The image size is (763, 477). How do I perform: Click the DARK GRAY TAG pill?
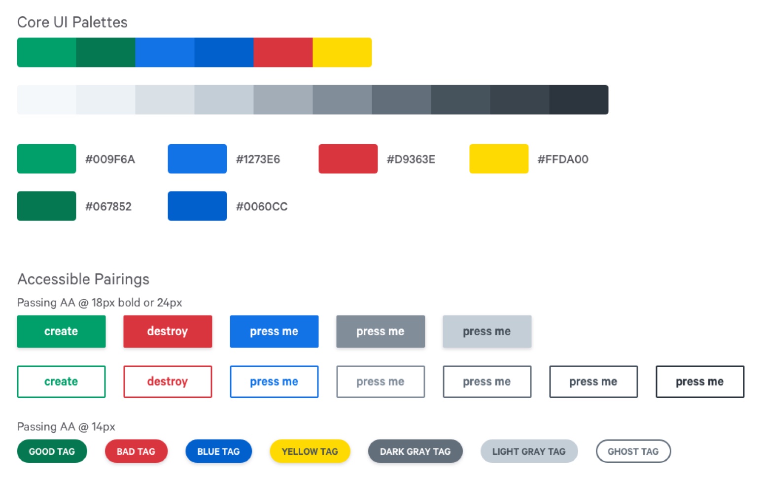415,451
